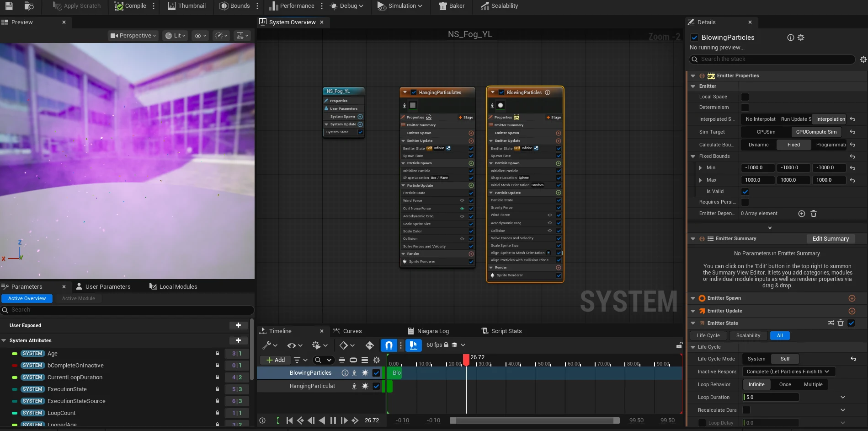The height and width of the screenshot is (431, 868).
Task: Click the Performance toolbar button
Action: point(292,6)
